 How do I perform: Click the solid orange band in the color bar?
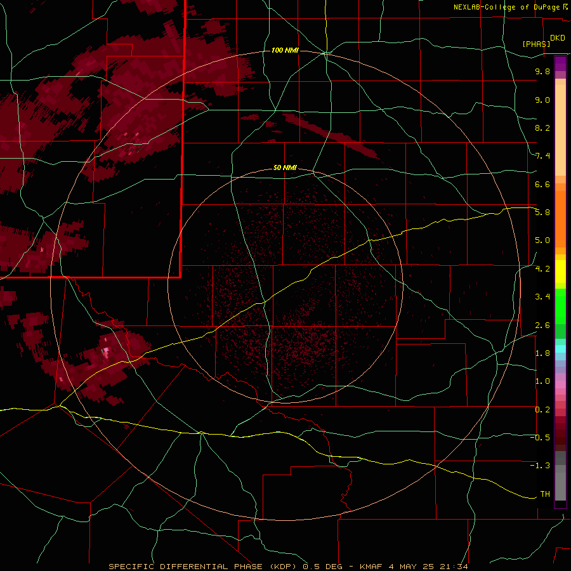tap(560, 220)
